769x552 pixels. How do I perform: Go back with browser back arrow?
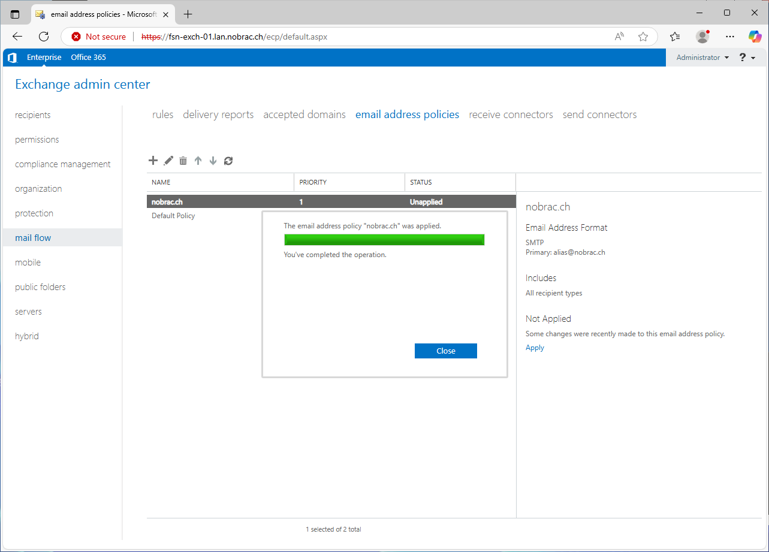coord(17,37)
